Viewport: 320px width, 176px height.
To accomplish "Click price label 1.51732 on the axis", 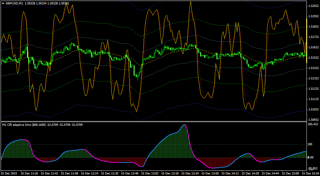I will tap(313, 37).
